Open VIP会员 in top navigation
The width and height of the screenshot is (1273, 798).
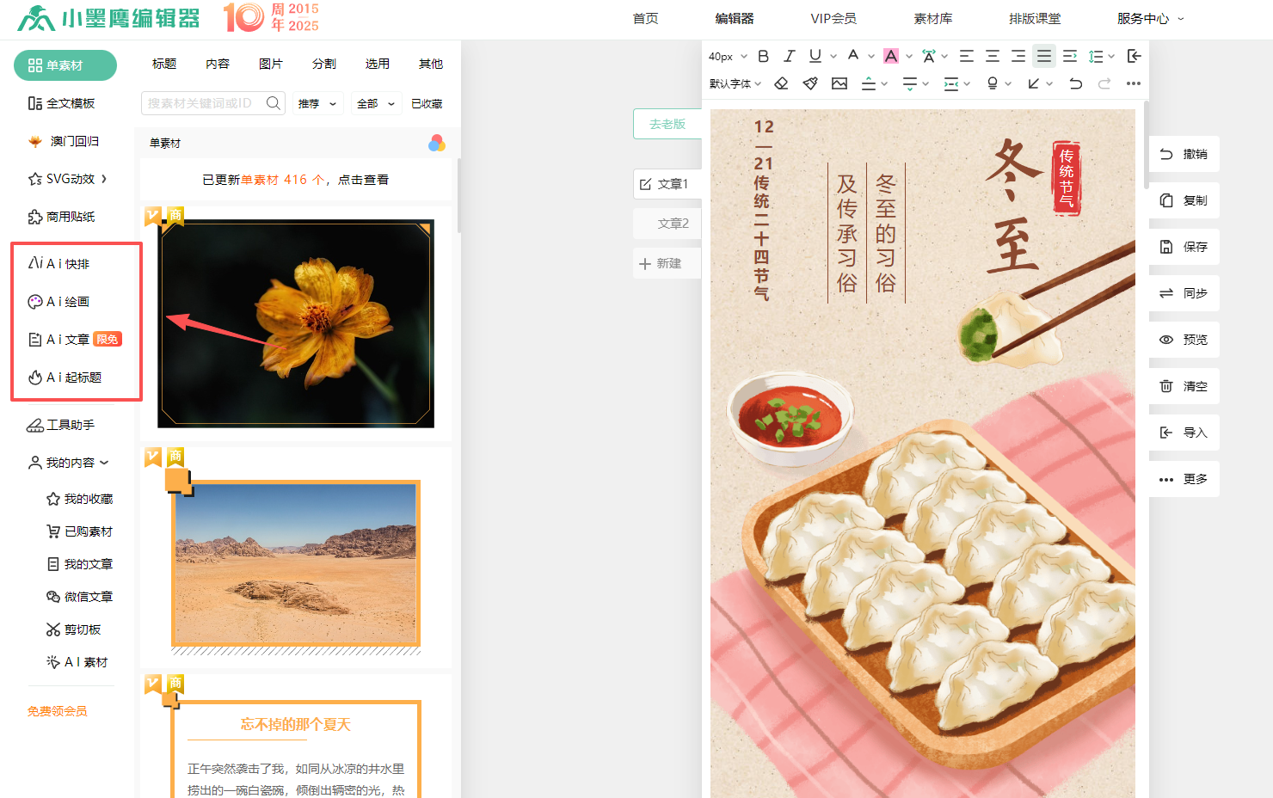click(x=833, y=18)
